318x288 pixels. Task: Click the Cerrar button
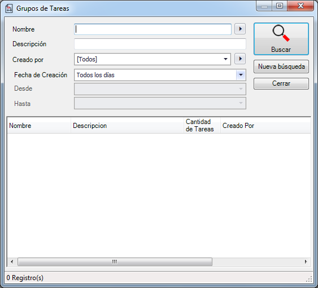281,83
